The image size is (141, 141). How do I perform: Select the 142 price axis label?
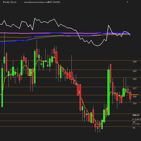(x=135, y=71)
